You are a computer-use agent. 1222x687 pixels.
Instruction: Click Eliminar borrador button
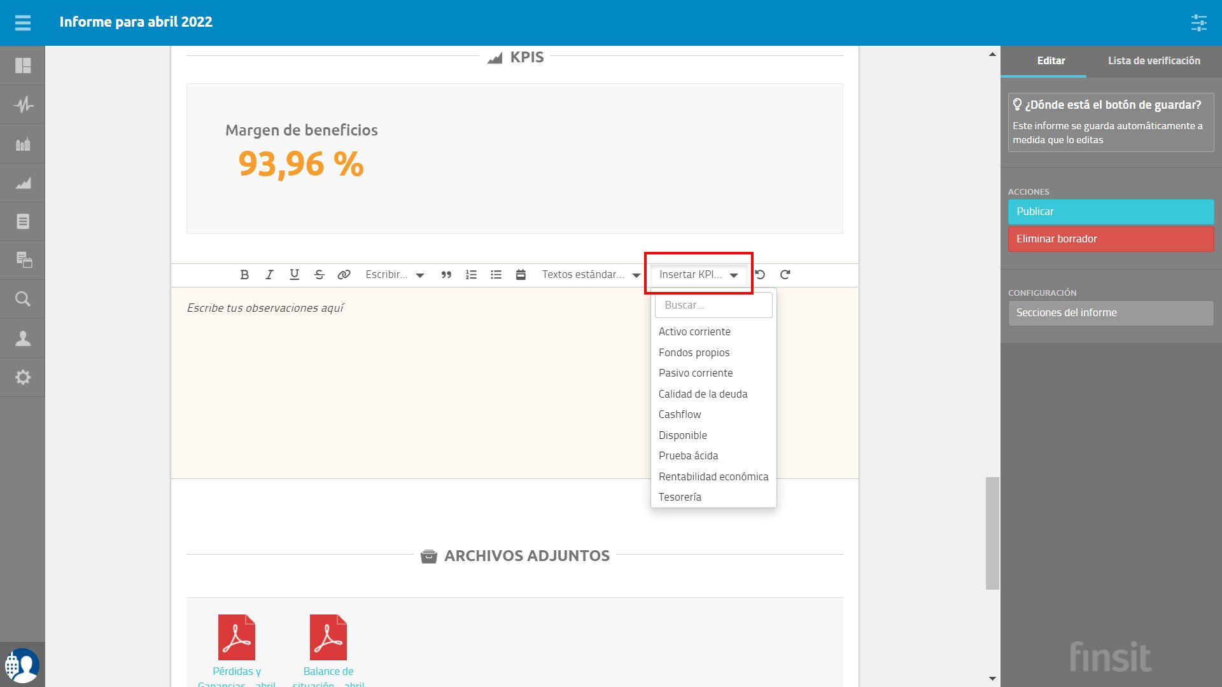(1111, 239)
